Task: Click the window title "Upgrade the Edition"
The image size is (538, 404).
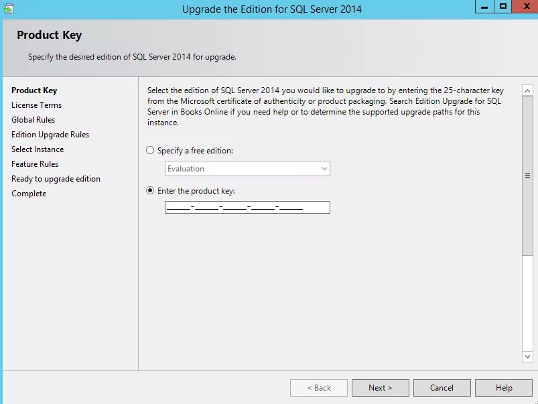Action: tap(272, 9)
